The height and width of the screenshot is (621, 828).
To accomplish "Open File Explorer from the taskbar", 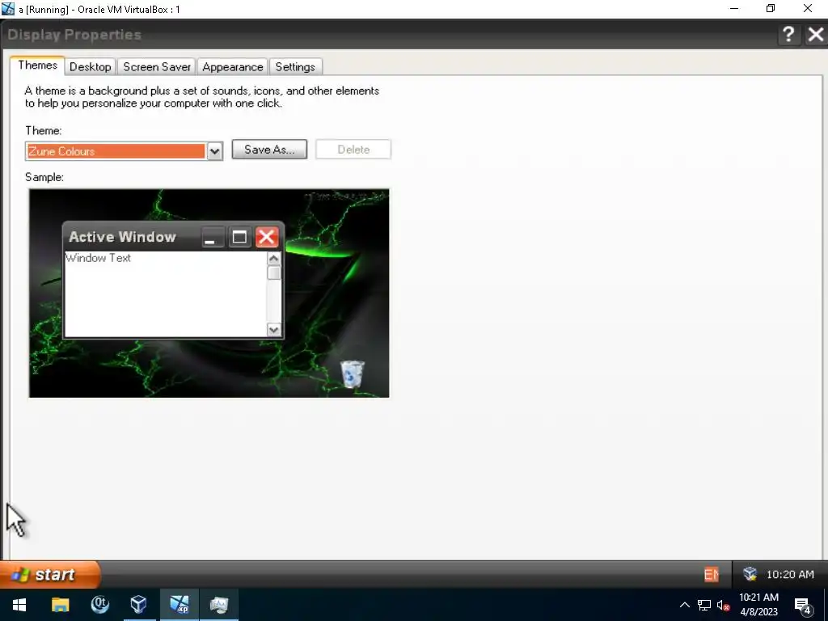I will tap(60, 605).
